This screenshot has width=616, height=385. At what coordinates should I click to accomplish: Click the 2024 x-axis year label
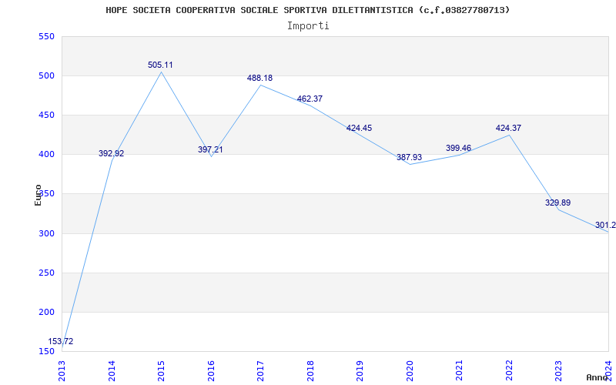[608, 370]
